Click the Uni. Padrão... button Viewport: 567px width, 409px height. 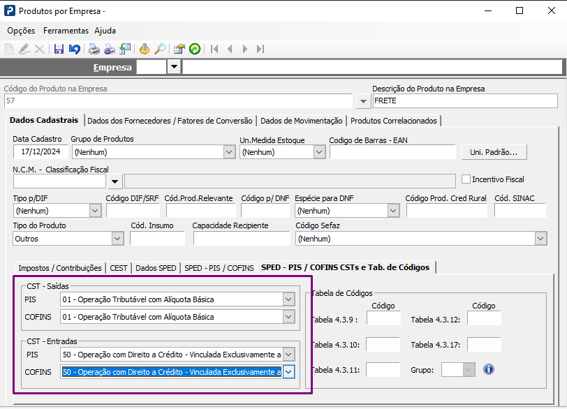pyautogui.click(x=494, y=152)
